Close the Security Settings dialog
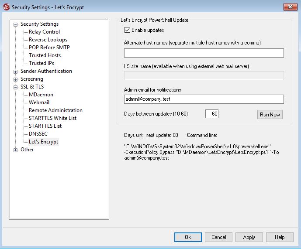The image size is (301, 249). point(290,7)
